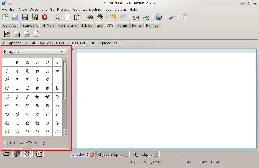Viewport: 259px width, 168px height.
Task: Switch to the Quickbar tab
Action: click(10, 25)
